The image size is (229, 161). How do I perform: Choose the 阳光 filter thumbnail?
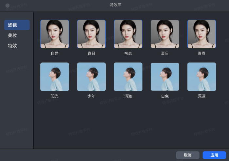click(x=55, y=77)
